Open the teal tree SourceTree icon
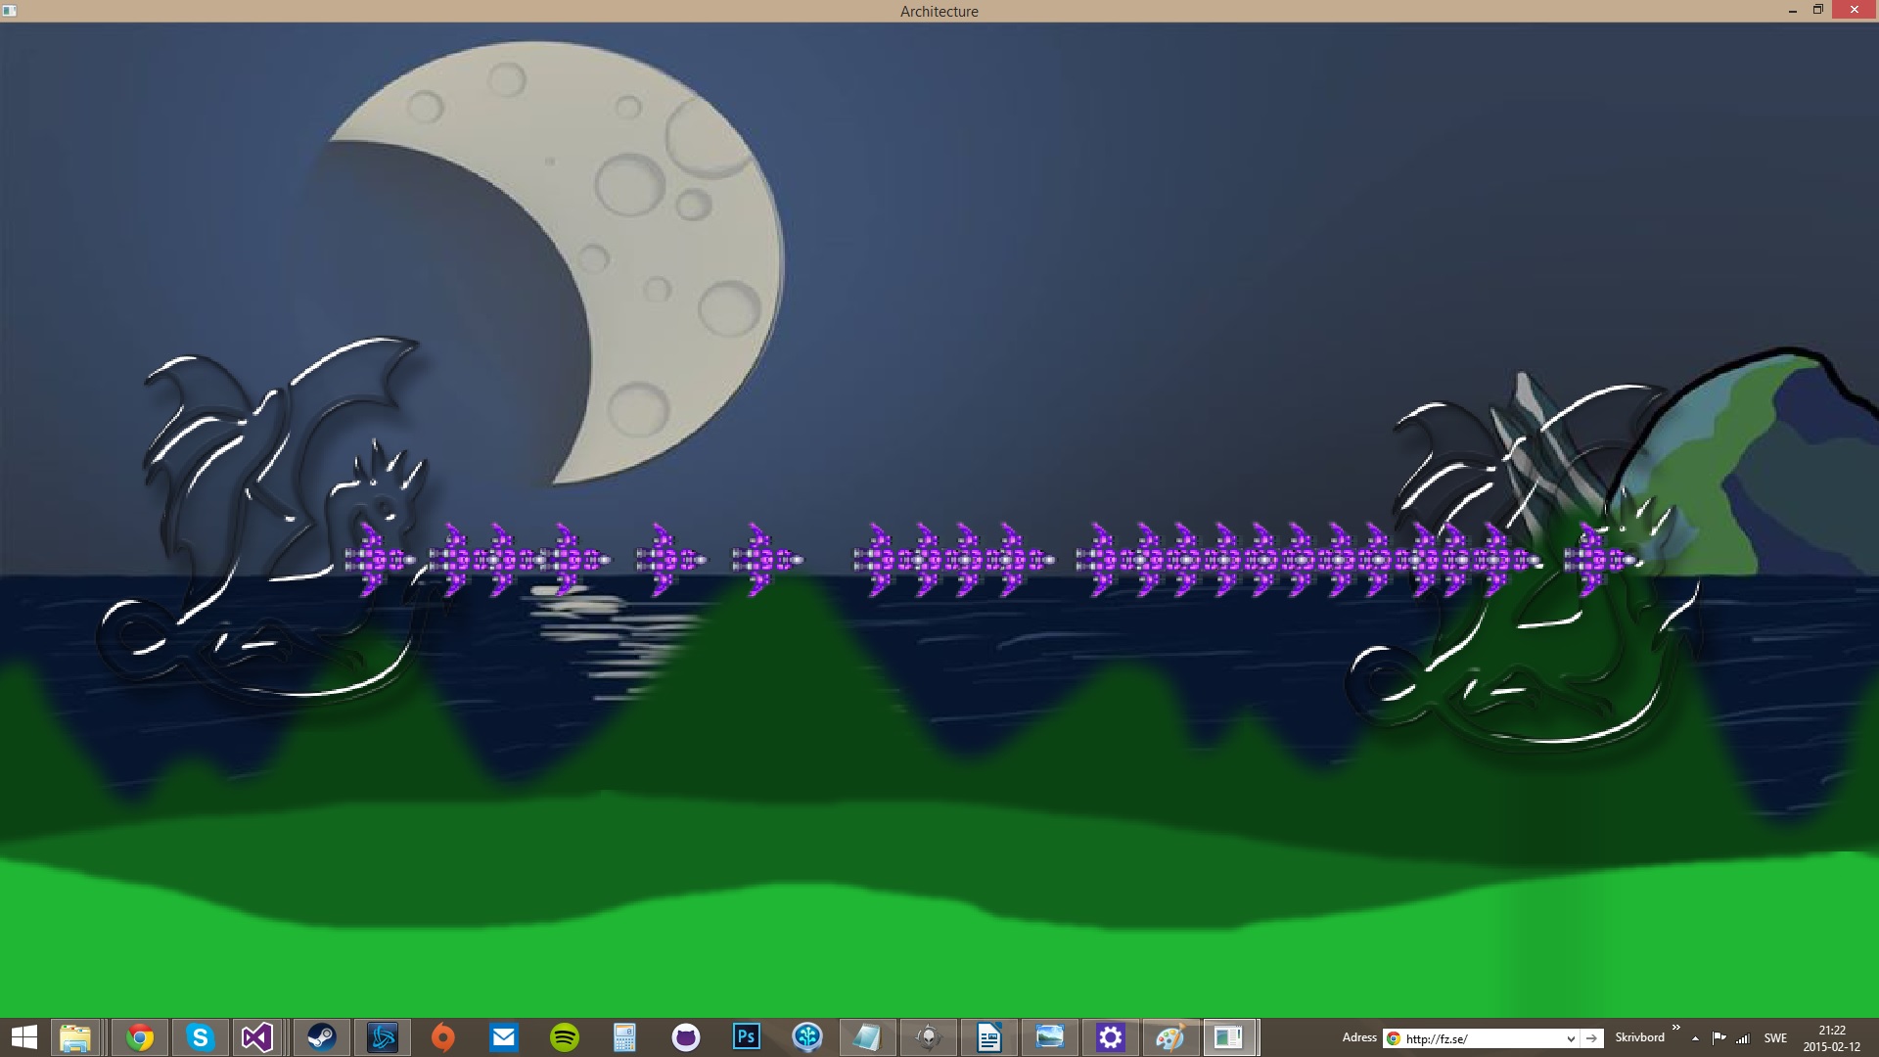 (807, 1037)
